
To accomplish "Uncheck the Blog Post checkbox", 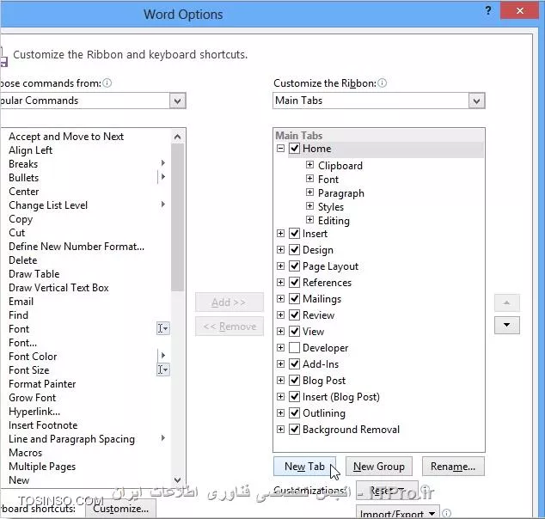I will click(x=294, y=380).
